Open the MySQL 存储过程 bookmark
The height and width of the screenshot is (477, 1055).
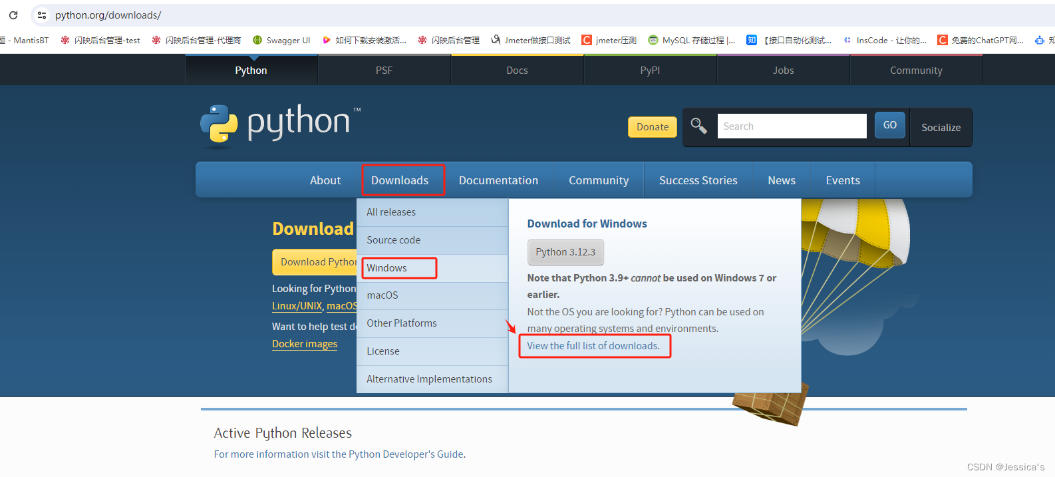[x=692, y=40]
